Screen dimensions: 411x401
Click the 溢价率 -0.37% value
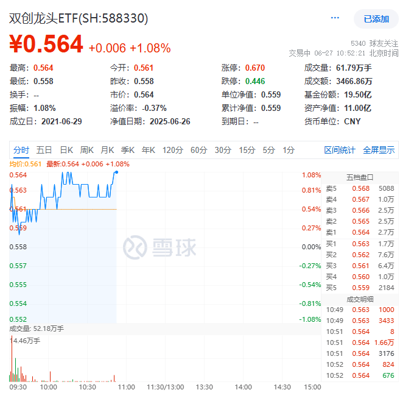coord(154,108)
